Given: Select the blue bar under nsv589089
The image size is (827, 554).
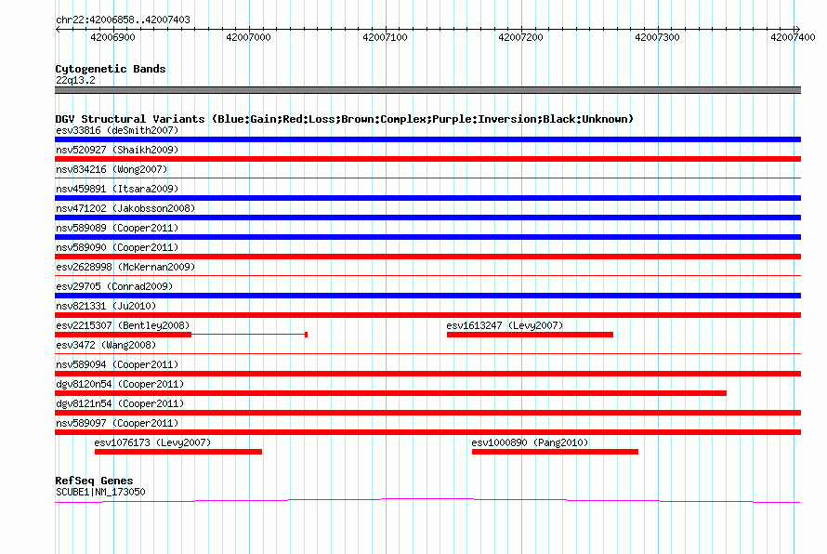Looking at the screenshot, I should coord(427,237).
